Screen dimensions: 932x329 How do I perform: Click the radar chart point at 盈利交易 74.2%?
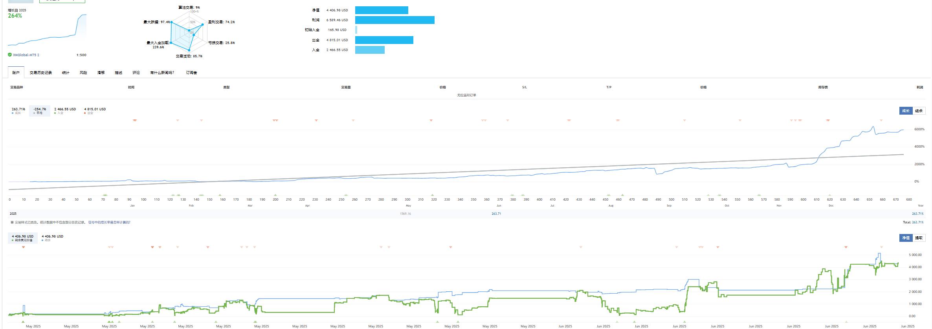pos(203,24)
